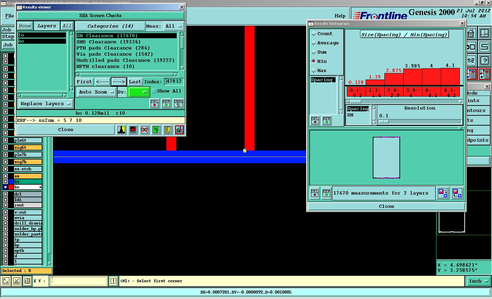Close the Results viewer with Close button
The height and width of the screenshot is (299, 492).
click(66, 130)
